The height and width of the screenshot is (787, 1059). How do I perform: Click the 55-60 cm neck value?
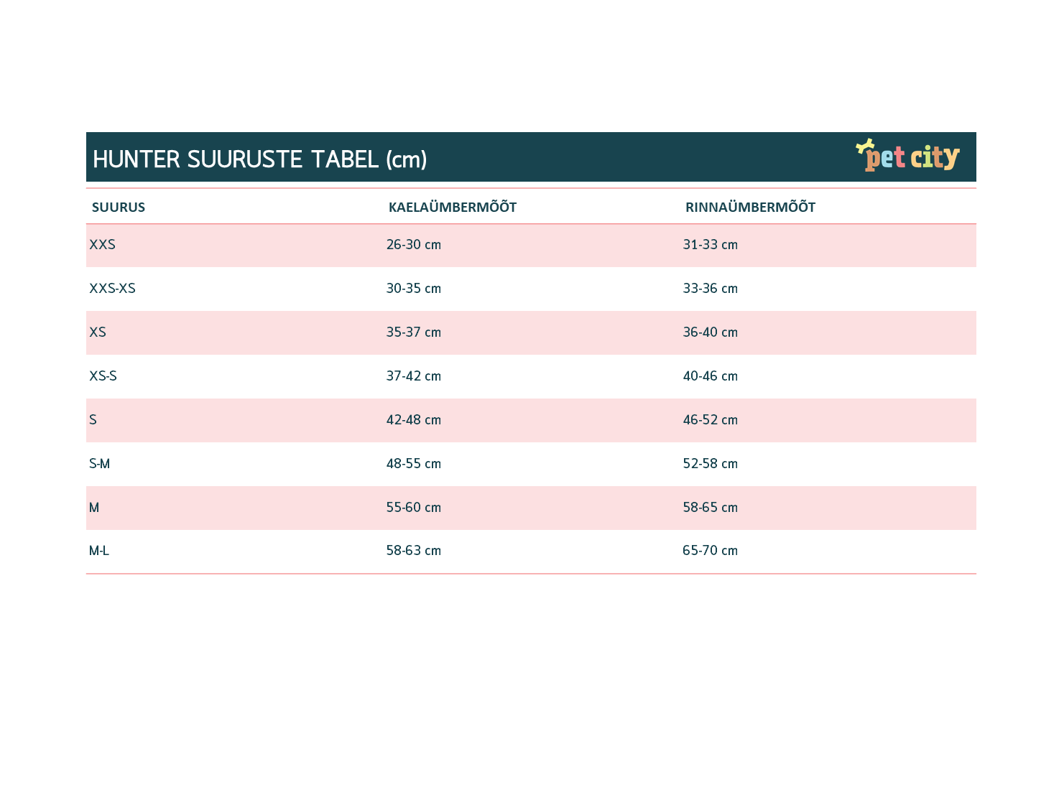(414, 508)
